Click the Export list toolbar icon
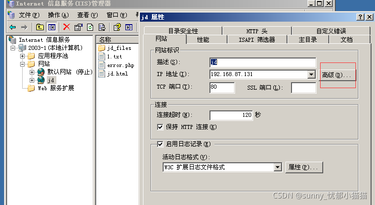 tap(102, 27)
